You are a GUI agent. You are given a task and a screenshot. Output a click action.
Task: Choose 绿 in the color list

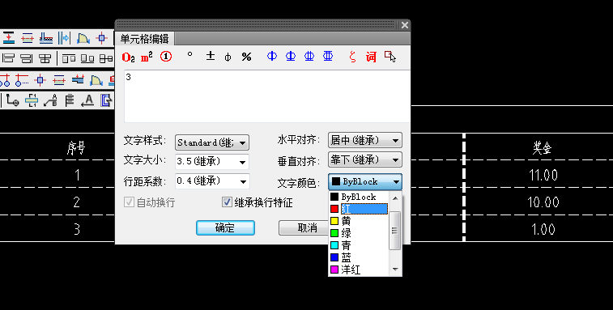click(359, 233)
